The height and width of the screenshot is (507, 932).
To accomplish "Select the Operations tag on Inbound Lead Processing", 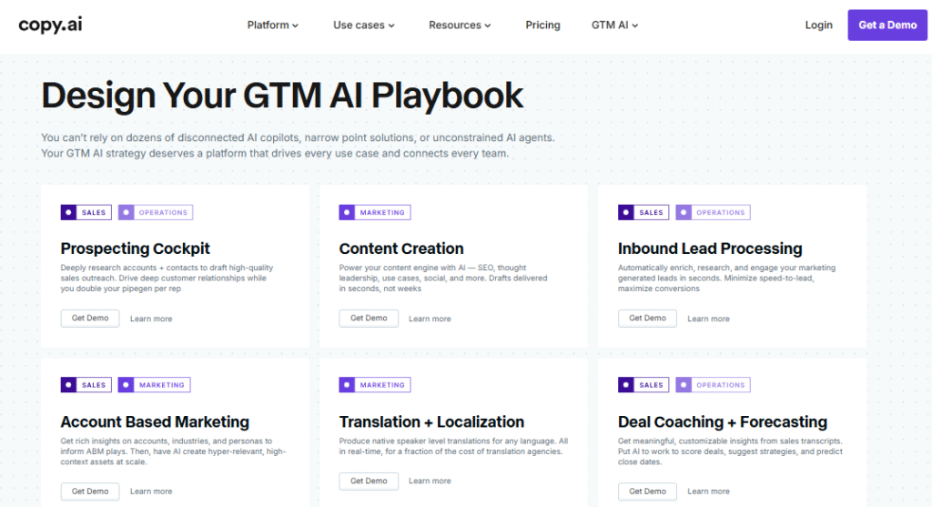I will 713,212.
